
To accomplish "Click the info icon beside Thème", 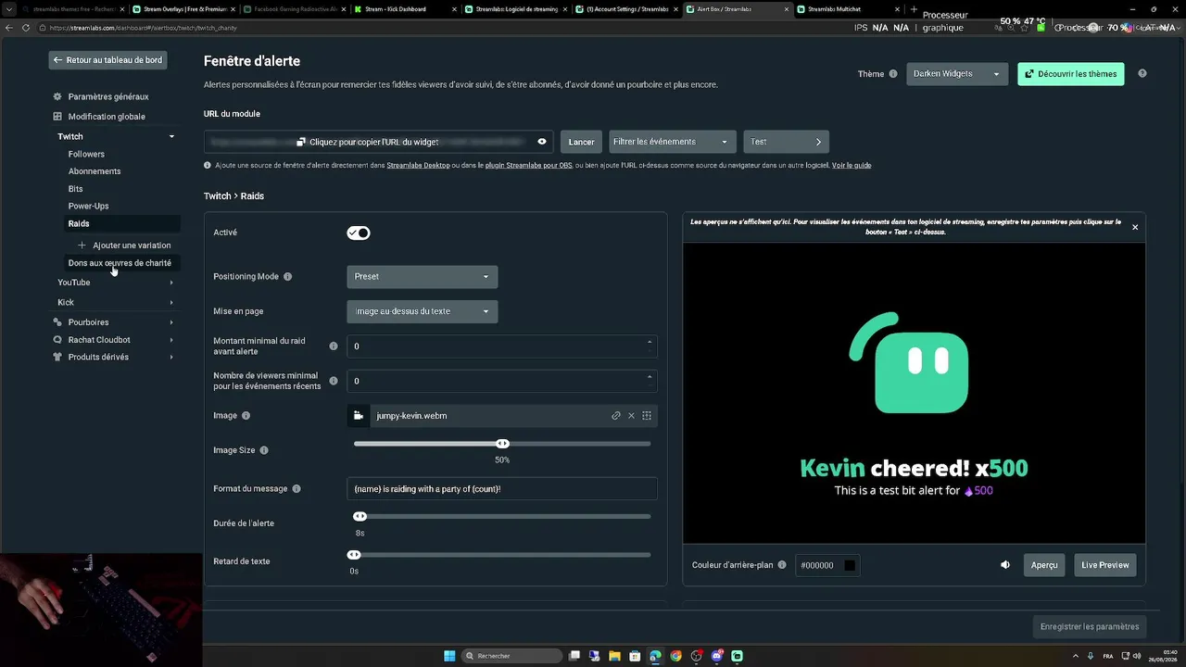I will [893, 74].
